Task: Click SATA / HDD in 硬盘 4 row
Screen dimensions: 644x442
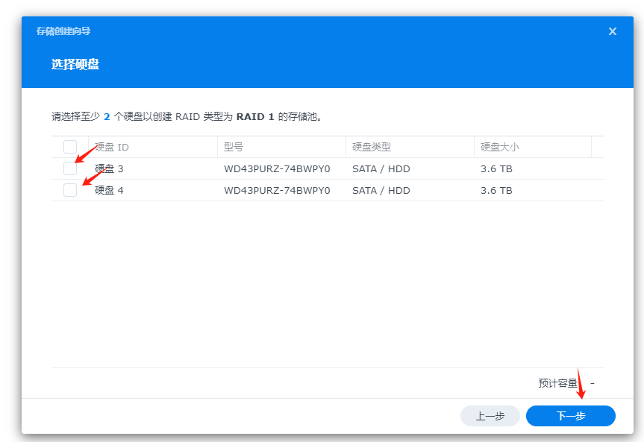Action: pos(381,190)
